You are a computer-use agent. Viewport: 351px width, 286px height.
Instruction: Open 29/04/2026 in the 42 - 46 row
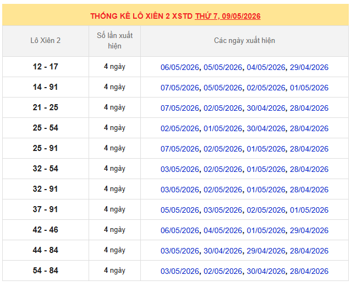(309, 230)
